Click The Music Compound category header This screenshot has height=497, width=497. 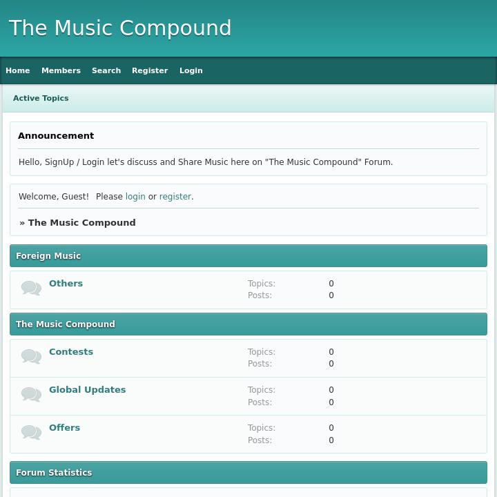click(66, 324)
